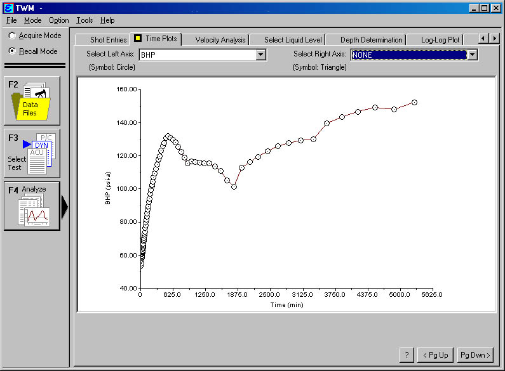
Task: Expand the Select Right Axis dropdown
Action: tap(471, 55)
